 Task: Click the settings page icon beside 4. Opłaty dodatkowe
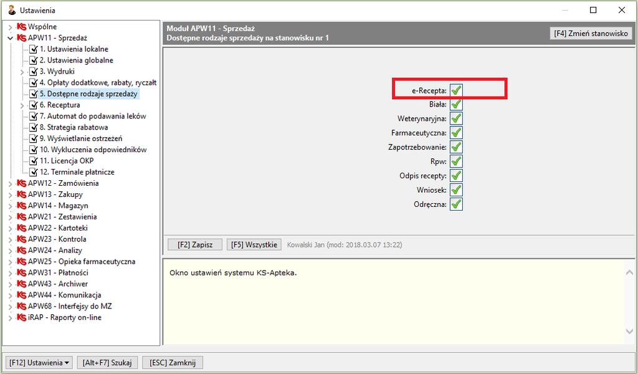[34, 83]
